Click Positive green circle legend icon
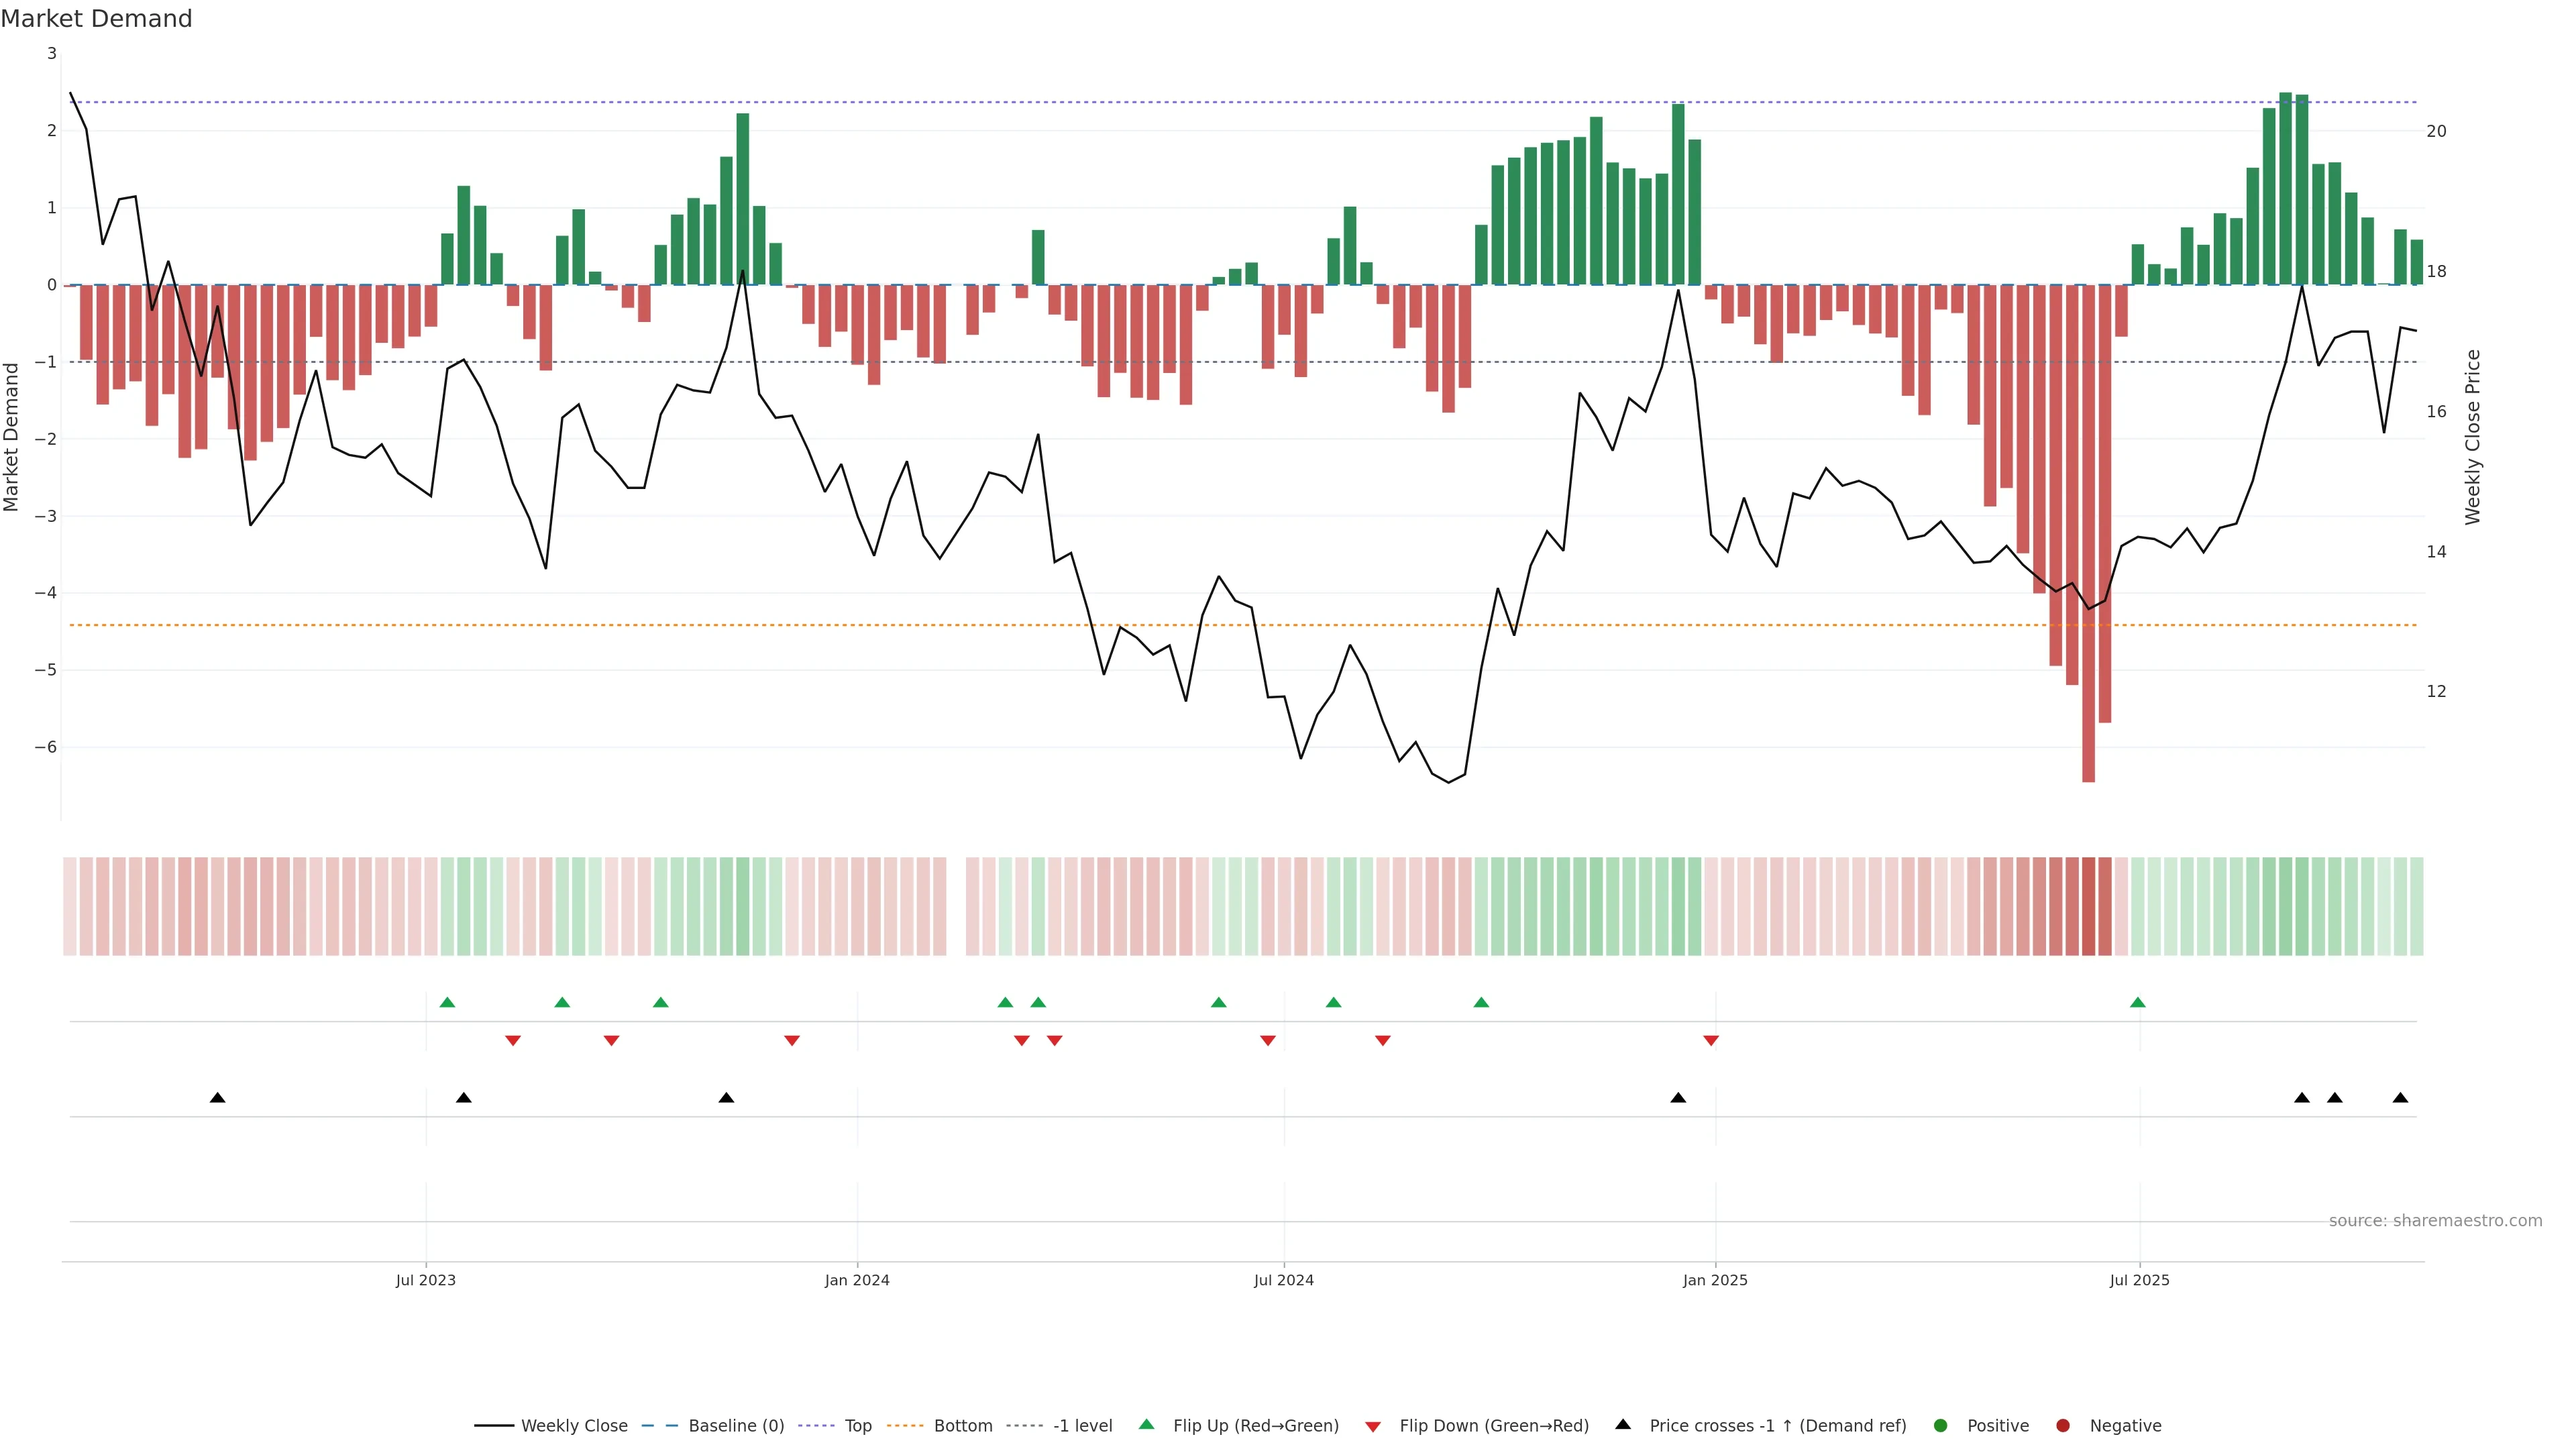The height and width of the screenshot is (1449, 2576). 1940,1426
